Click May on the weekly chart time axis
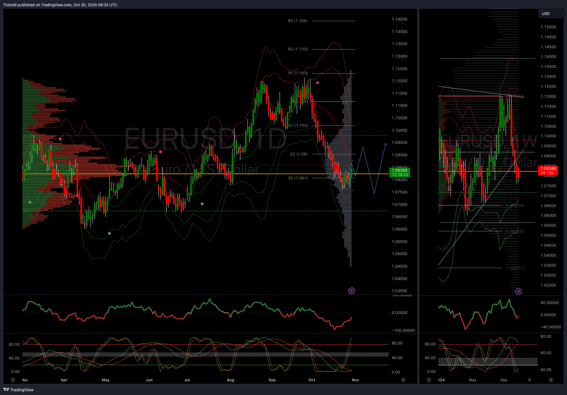This screenshot has width=567, height=395. click(x=472, y=380)
